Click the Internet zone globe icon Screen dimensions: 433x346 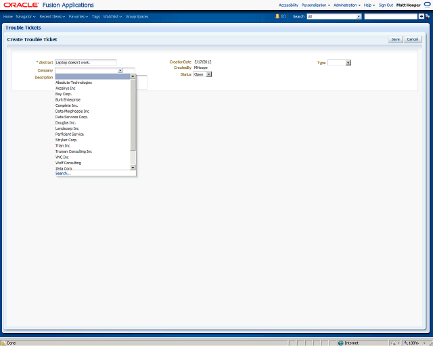(341, 343)
